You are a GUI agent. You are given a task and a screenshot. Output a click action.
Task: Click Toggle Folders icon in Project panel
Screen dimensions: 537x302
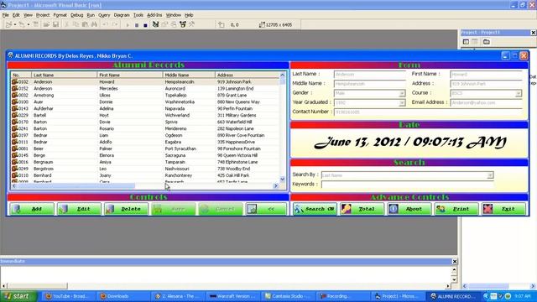[487, 42]
